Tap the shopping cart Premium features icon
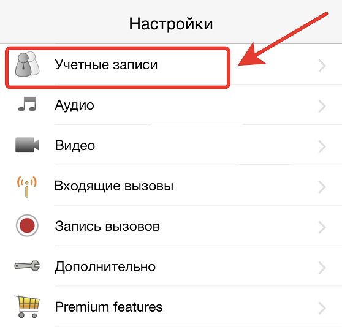 click(27, 307)
